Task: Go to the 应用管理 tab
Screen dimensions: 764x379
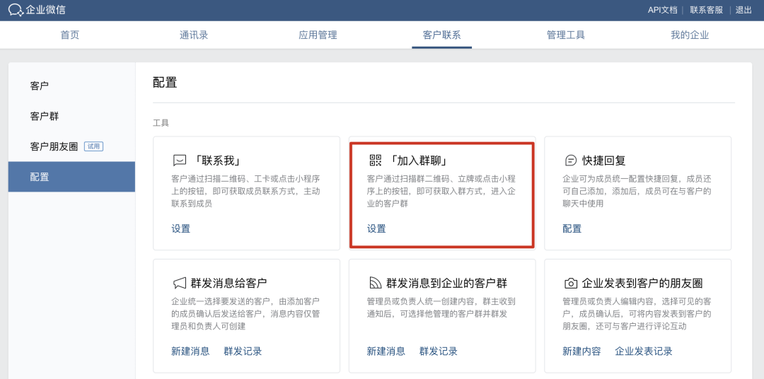Action: (x=318, y=35)
